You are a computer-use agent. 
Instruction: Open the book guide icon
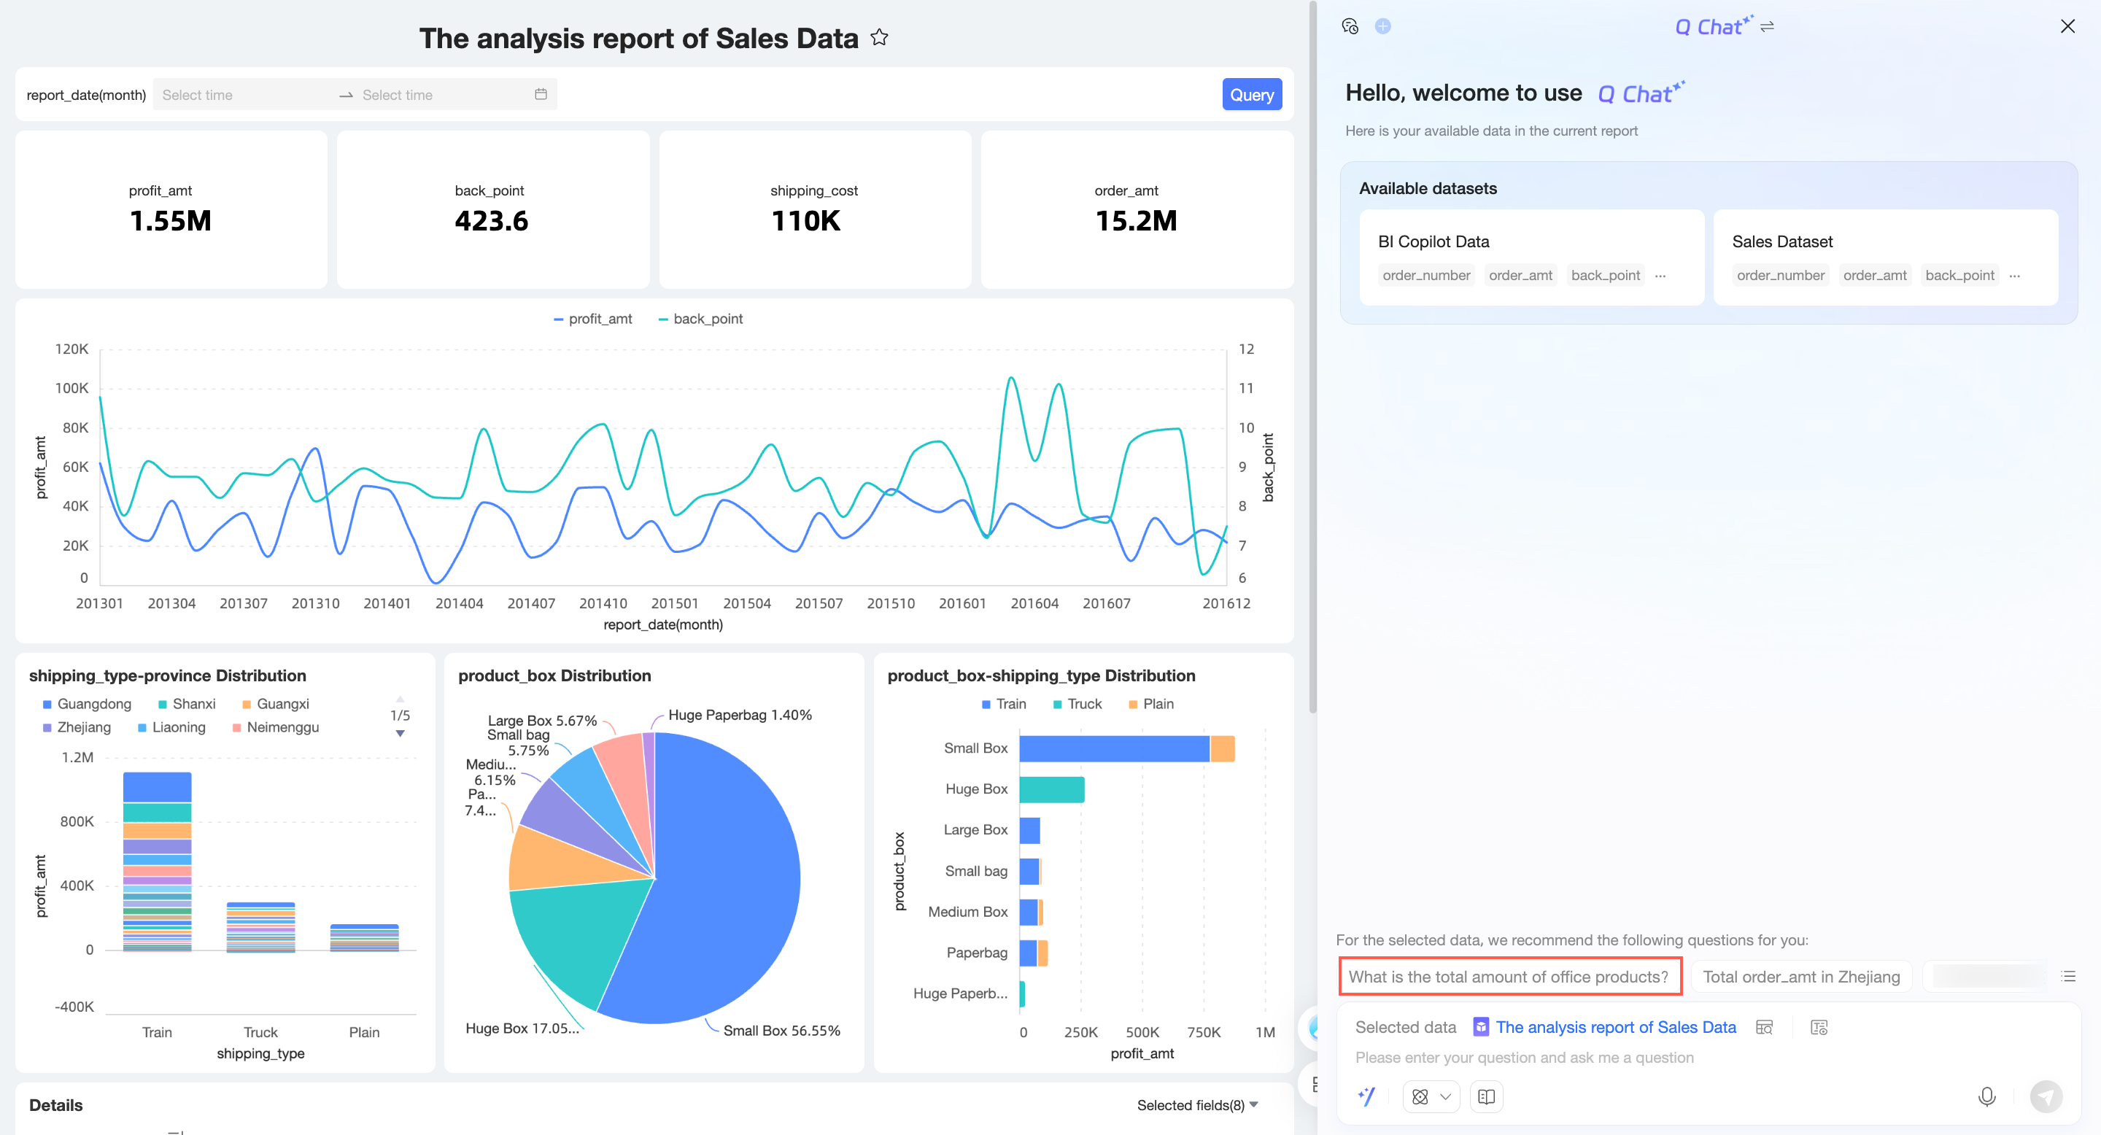1486,1096
